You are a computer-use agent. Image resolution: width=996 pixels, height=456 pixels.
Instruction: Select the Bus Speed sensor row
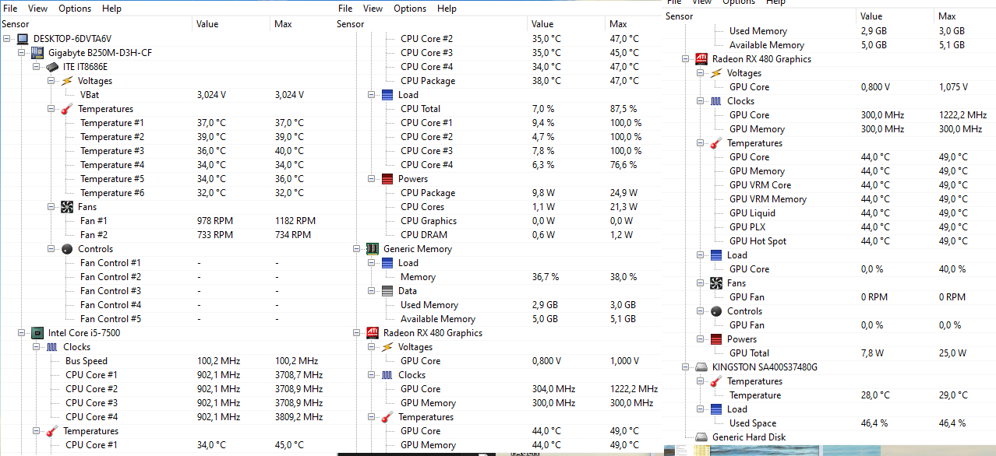[87, 361]
